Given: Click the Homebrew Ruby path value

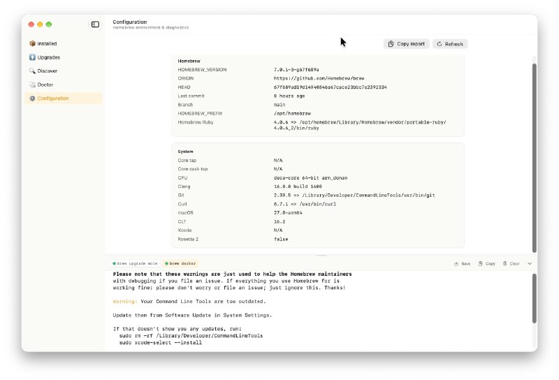Looking at the screenshot, I should click(x=360, y=125).
